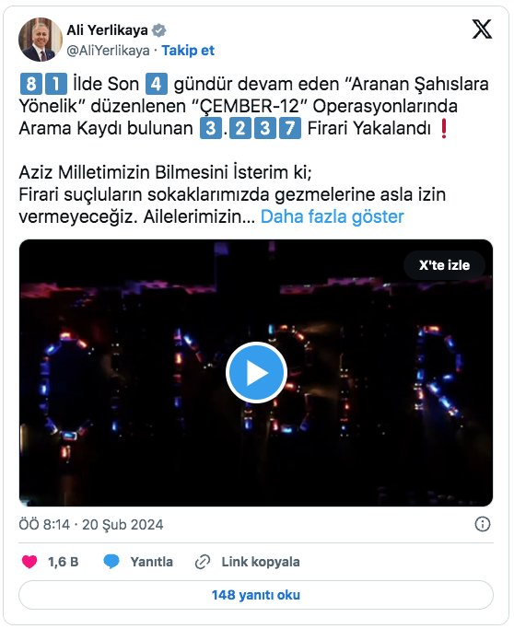
Task: Open the tweet info circle icon
Action: (x=483, y=524)
